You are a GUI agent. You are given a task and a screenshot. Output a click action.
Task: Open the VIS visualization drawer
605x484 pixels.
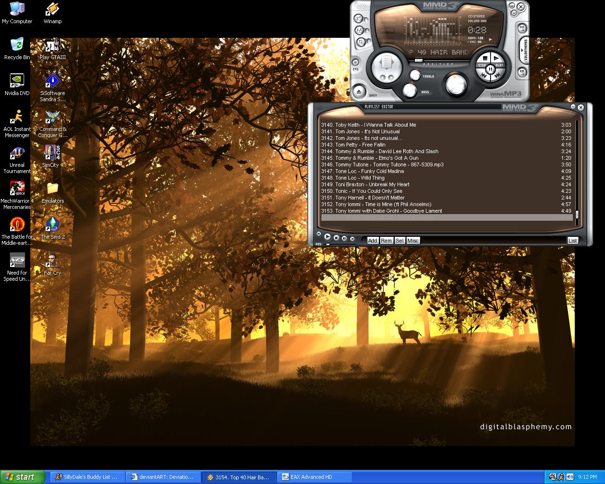point(522,28)
